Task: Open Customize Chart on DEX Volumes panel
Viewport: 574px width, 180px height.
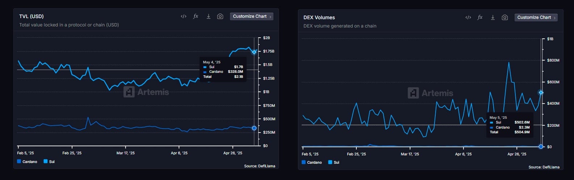Action: click(536, 17)
